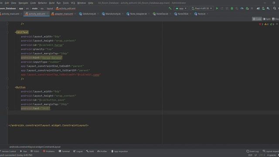The image size is (279, 157).
Task: Open the App Inspection tool window
Action: [x=119, y=151]
